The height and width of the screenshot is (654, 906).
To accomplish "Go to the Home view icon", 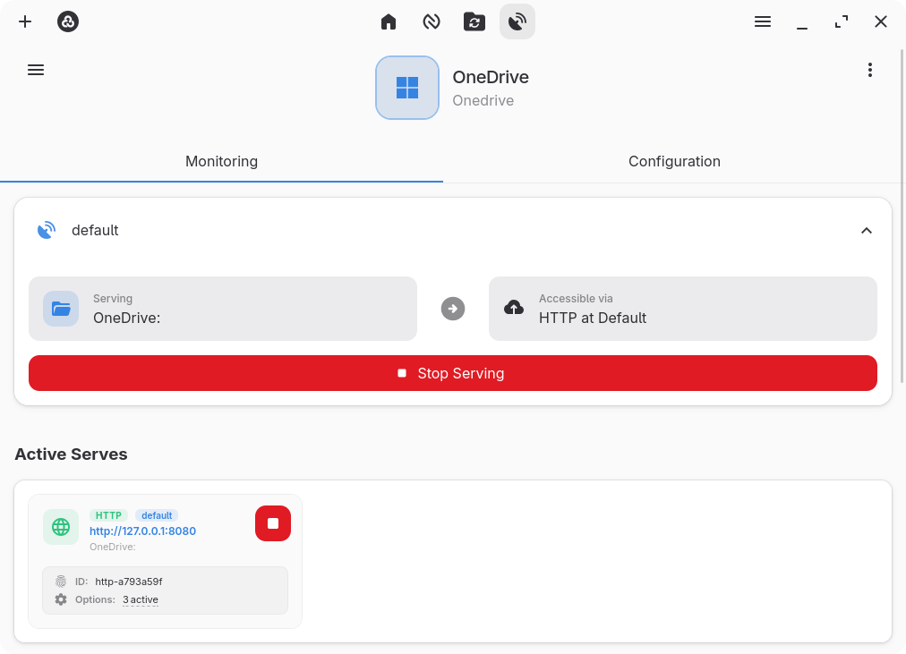I will [x=389, y=21].
